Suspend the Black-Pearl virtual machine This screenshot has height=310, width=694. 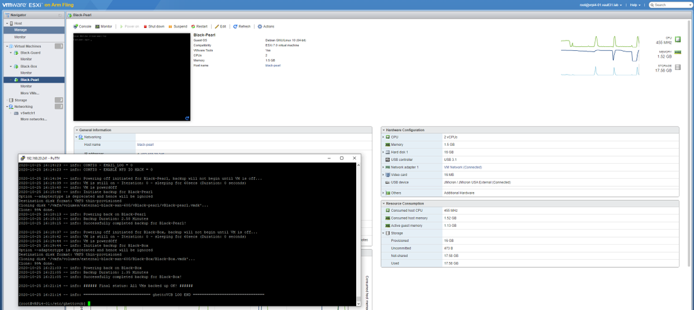pos(178,27)
